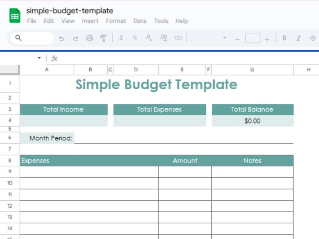
Task: Select the Amount table header cell
Action: point(185,161)
